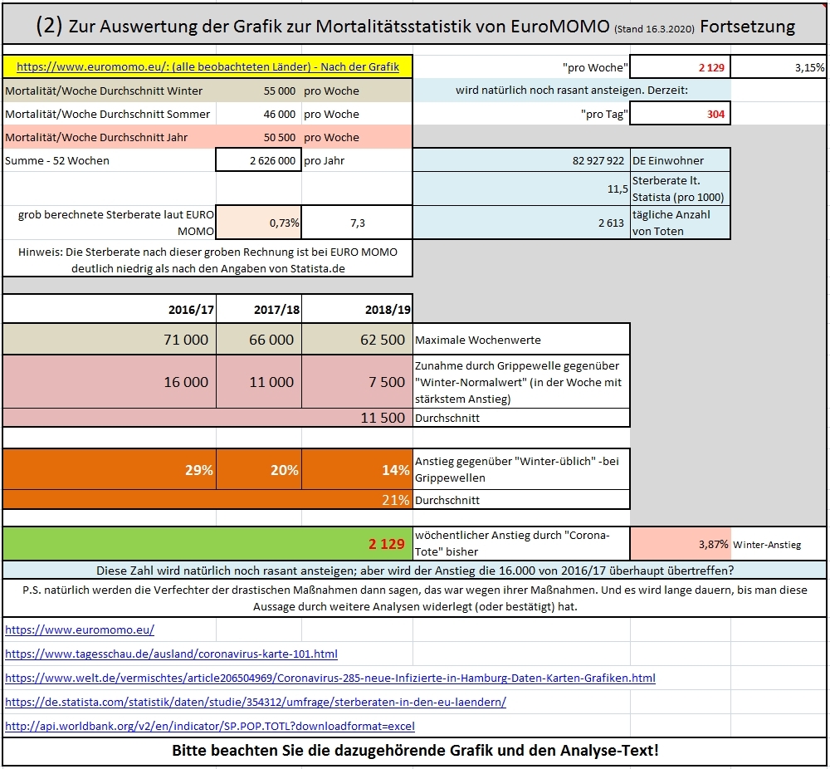Click the welt.de Coronavirus article link
Viewport: 830px width, 769px height.
click(330, 678)
